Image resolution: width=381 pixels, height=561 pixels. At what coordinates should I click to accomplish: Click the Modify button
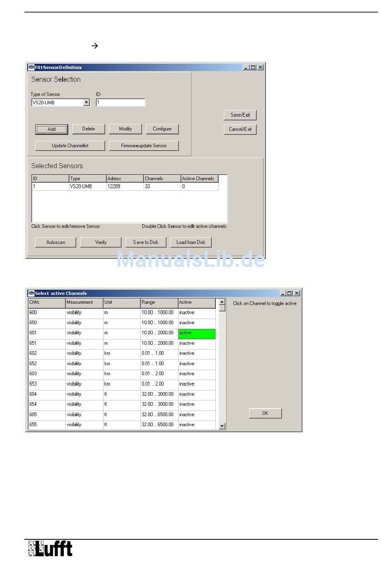[126, 129]
